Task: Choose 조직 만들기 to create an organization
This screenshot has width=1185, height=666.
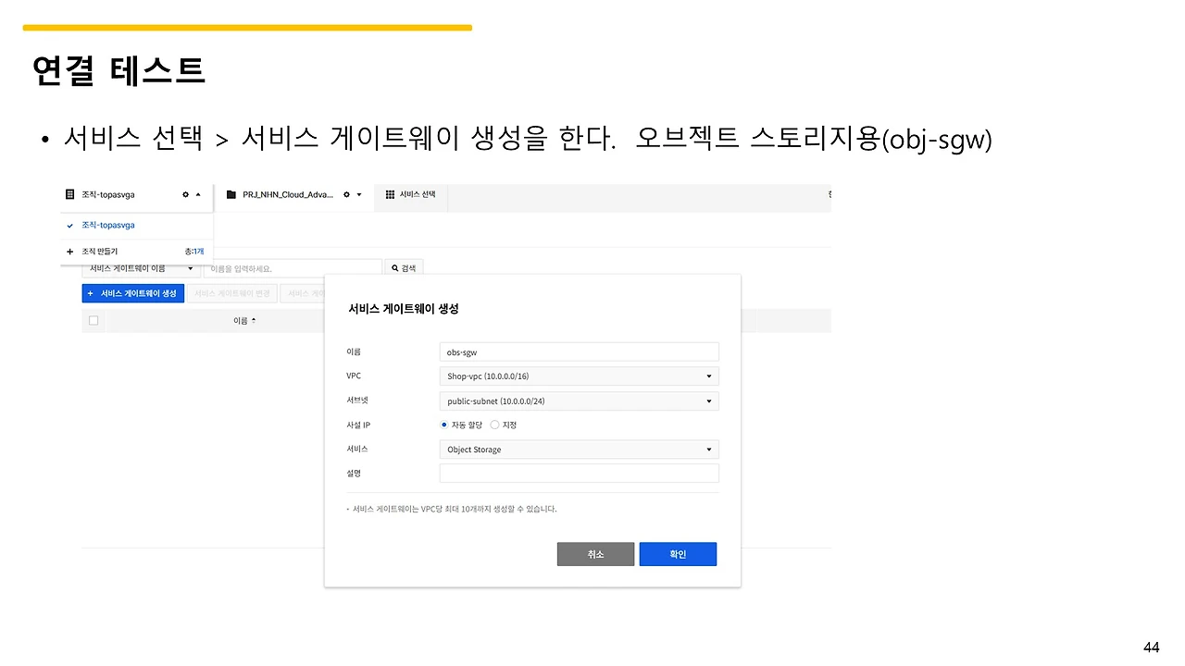Action: [99, 252]
